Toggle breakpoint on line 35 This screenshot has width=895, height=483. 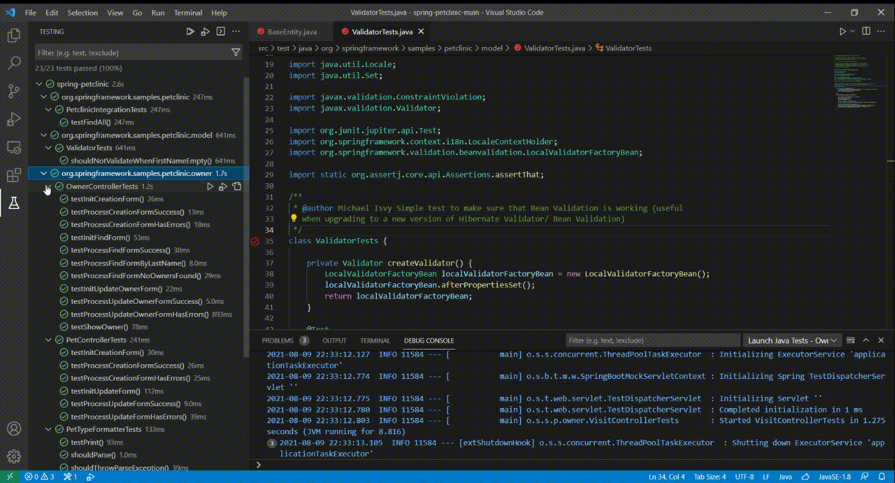click(x=255, y=241)
